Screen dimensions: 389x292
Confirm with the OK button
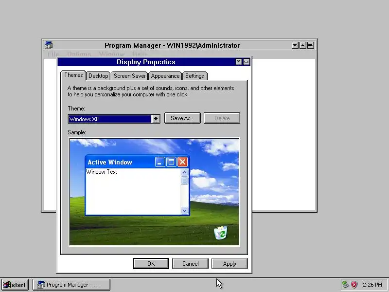click(151, 263)
